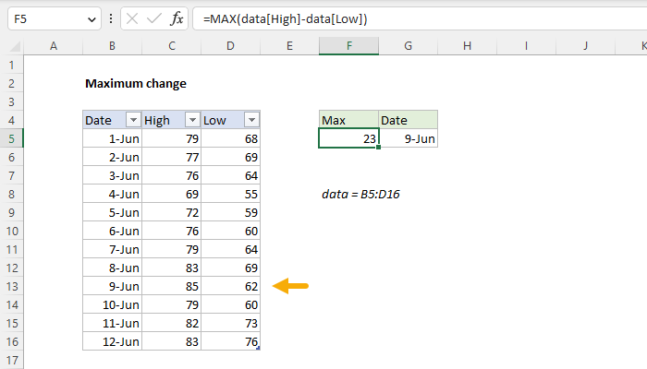Click the 'Maximum change' title cell
647x369 pixels.
[x=136, y=84]
